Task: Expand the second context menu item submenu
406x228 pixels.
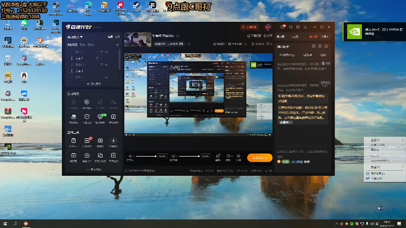Action: 402,145
